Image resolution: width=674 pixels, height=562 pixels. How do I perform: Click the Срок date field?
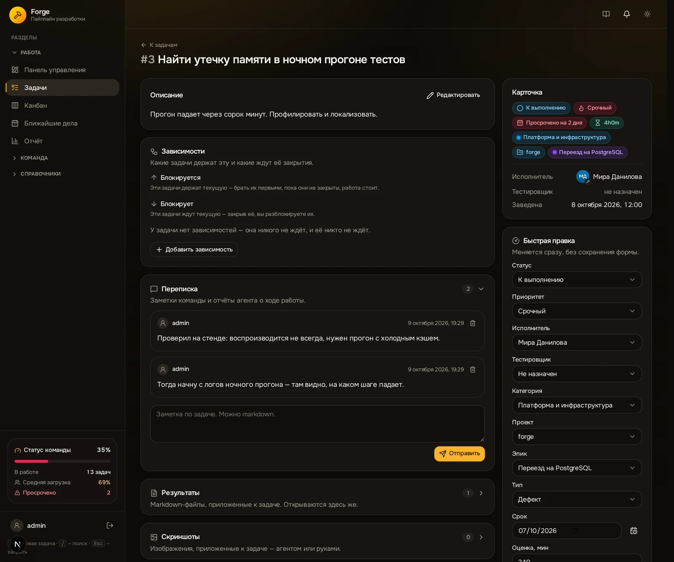(567, 531)
